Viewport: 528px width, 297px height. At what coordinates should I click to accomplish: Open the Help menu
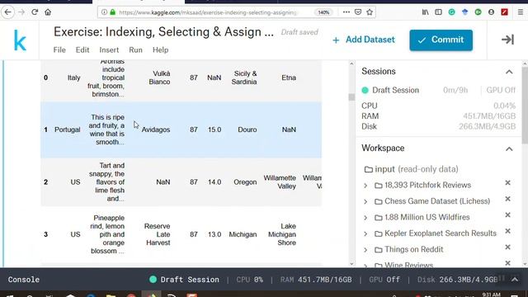pos(160,49)
